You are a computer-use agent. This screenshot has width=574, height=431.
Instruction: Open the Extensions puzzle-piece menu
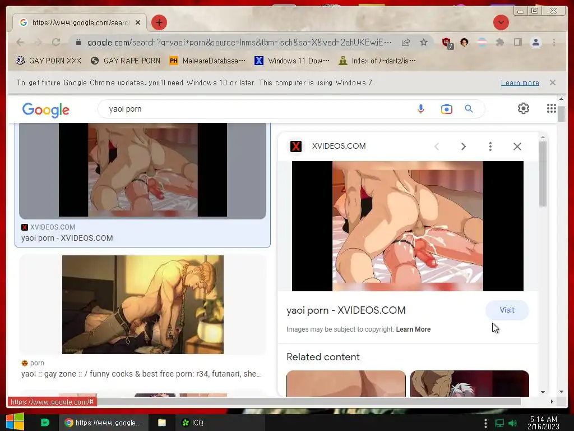pos(499,43)
